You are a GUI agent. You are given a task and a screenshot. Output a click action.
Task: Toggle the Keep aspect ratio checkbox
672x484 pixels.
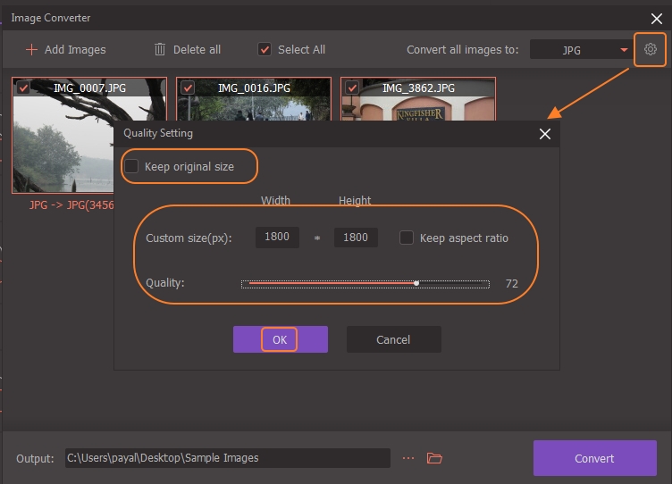tap(407, 238)
